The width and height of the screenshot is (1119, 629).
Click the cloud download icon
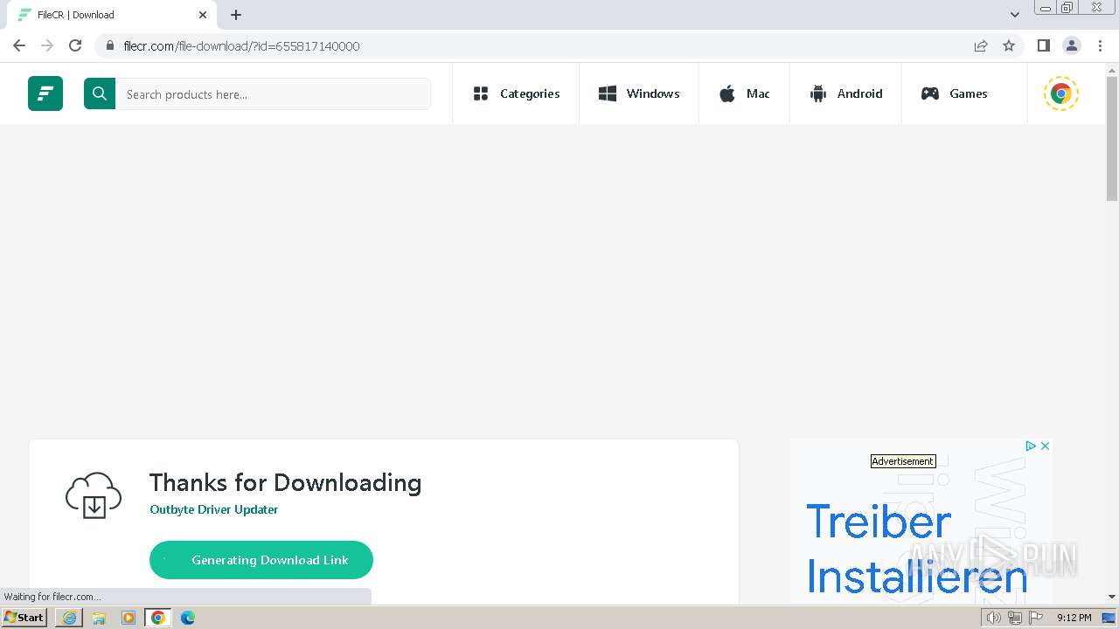tap(94, 495)
